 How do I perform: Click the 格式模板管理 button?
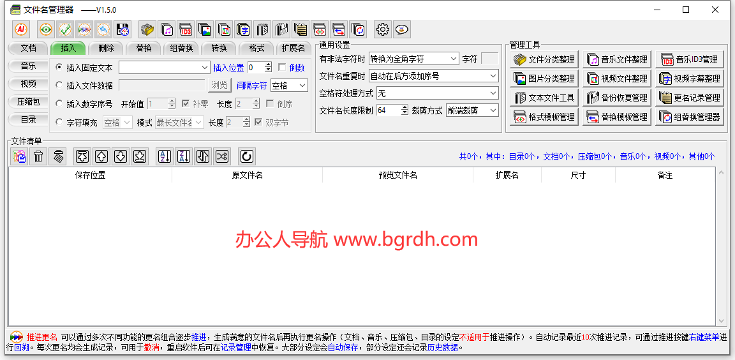tap(544, 117)
